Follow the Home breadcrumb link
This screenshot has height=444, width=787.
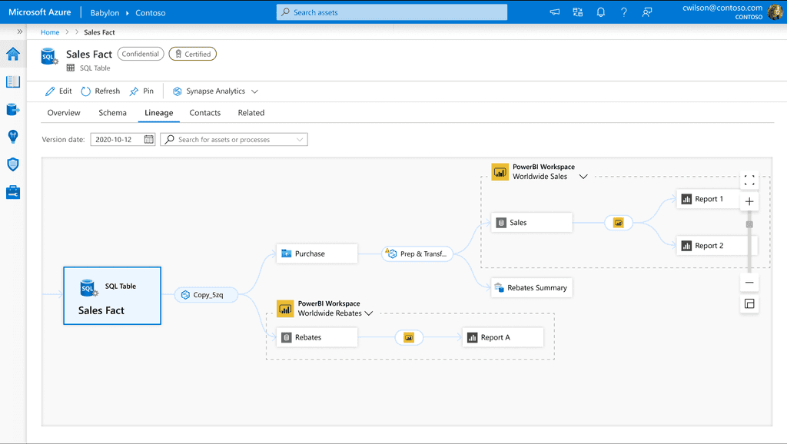tap(50, 32)
